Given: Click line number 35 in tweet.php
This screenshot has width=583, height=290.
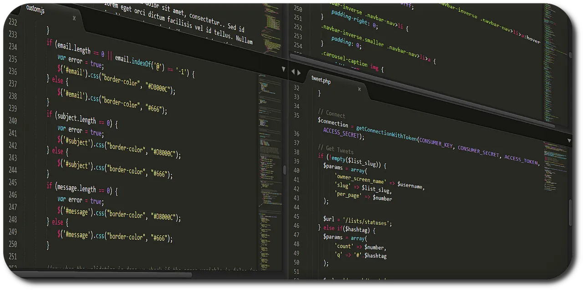Looking at the screenshot, I should [x=297, y=116].
